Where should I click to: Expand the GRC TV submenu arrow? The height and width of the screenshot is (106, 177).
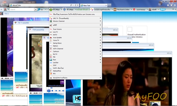(x=100, y=18)
